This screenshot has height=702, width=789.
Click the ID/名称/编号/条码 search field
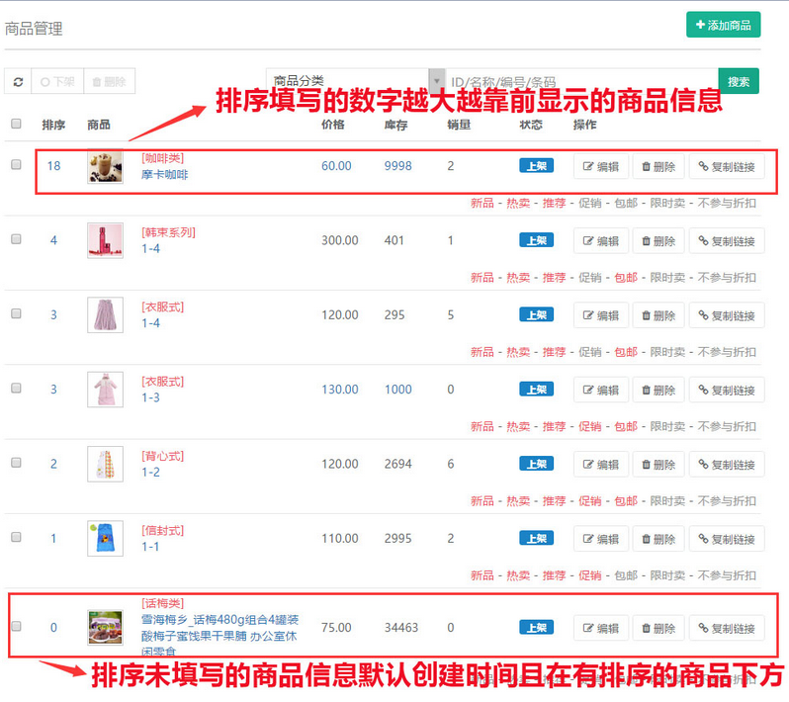click(581, 82)
